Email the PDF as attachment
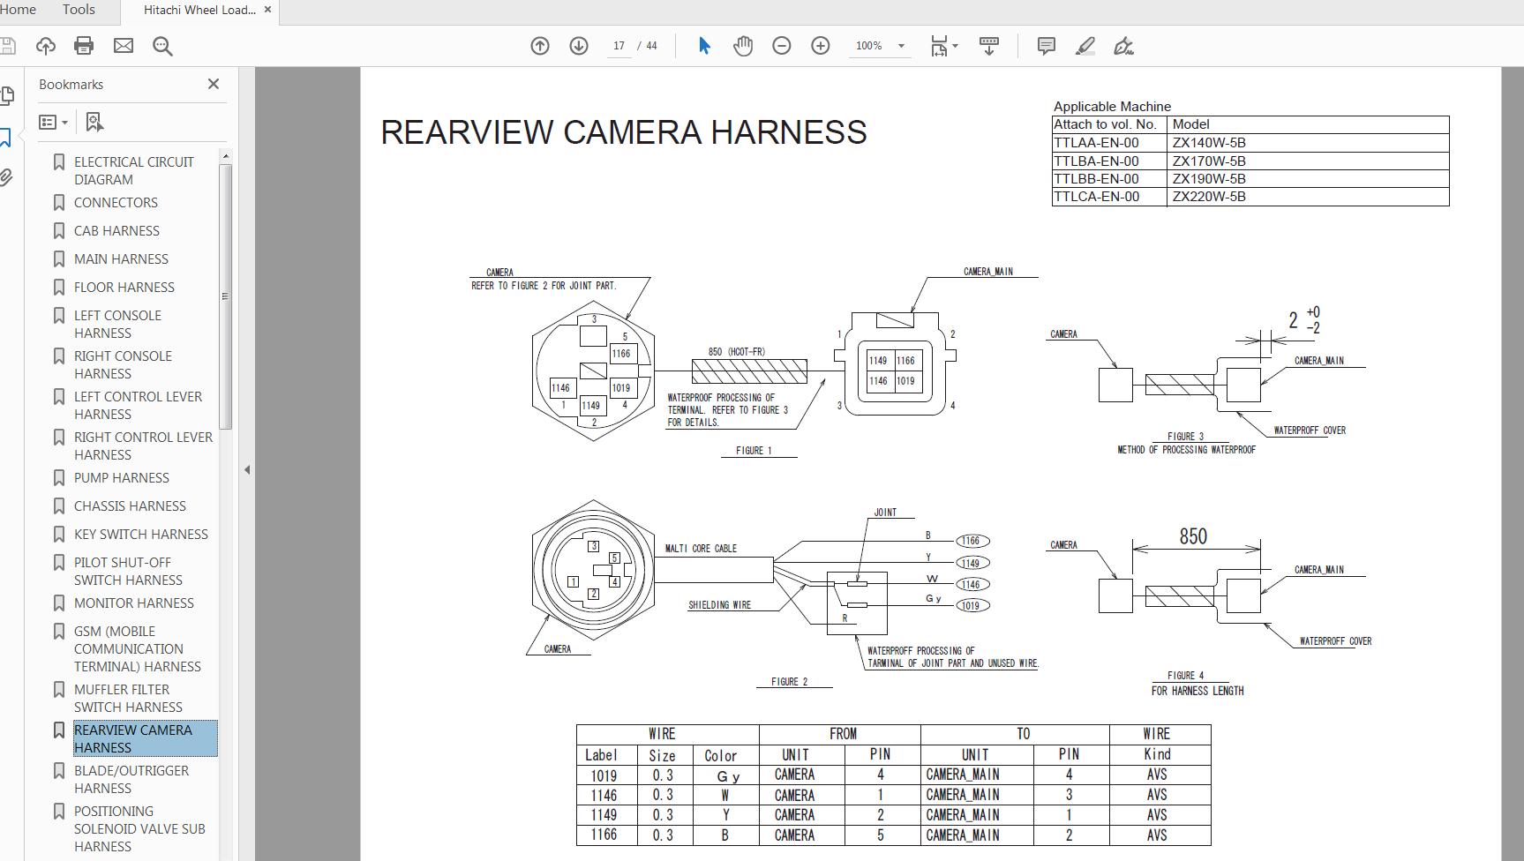The width and height of the screenshot is (1524, 861). (x=123, y=46)
